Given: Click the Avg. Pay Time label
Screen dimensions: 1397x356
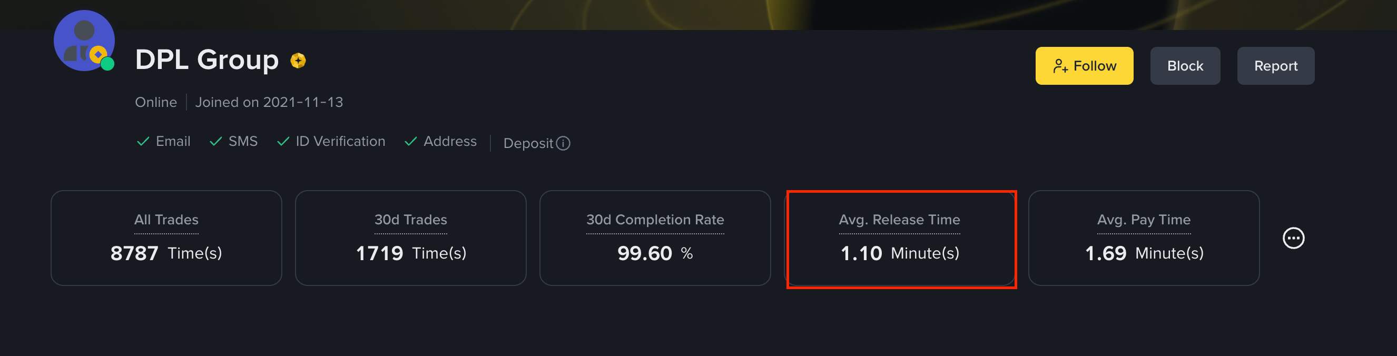Looking at the screenshot, I should pyautogui.click(x=1144, y=220).
